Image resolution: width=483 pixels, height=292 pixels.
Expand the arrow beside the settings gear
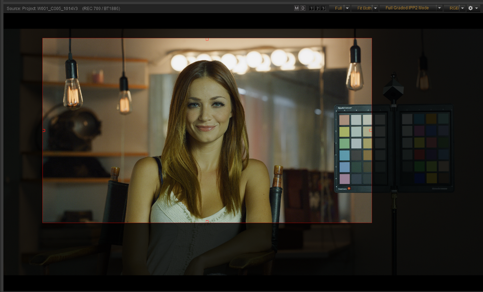click(x=477, y=8)
